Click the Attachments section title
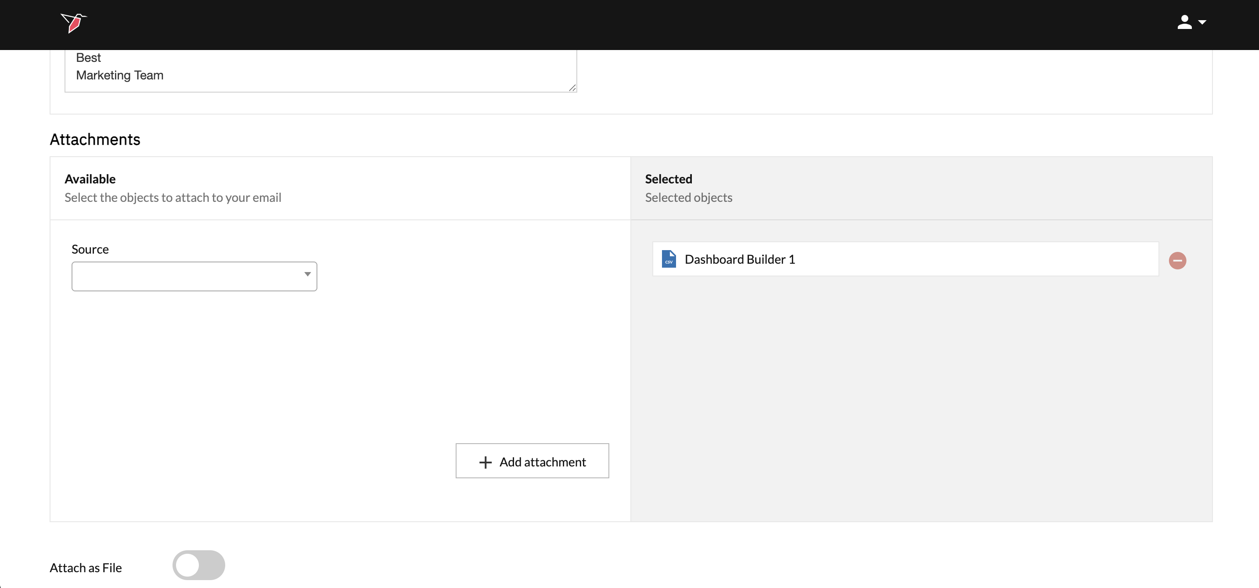The image size is (1259, 588). tap(95, 140)
